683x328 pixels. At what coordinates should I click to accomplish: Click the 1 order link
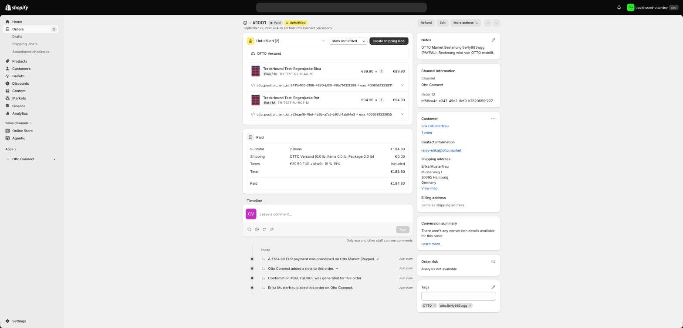pyautogui.click(x=427, y=133)
